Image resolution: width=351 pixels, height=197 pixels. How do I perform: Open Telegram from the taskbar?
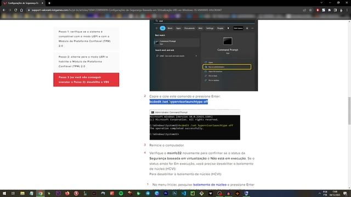148,193
